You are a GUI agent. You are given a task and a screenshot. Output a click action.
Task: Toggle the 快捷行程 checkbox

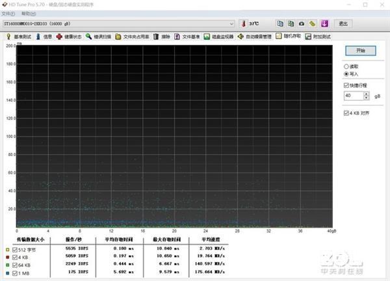click(x=346, y=85)
